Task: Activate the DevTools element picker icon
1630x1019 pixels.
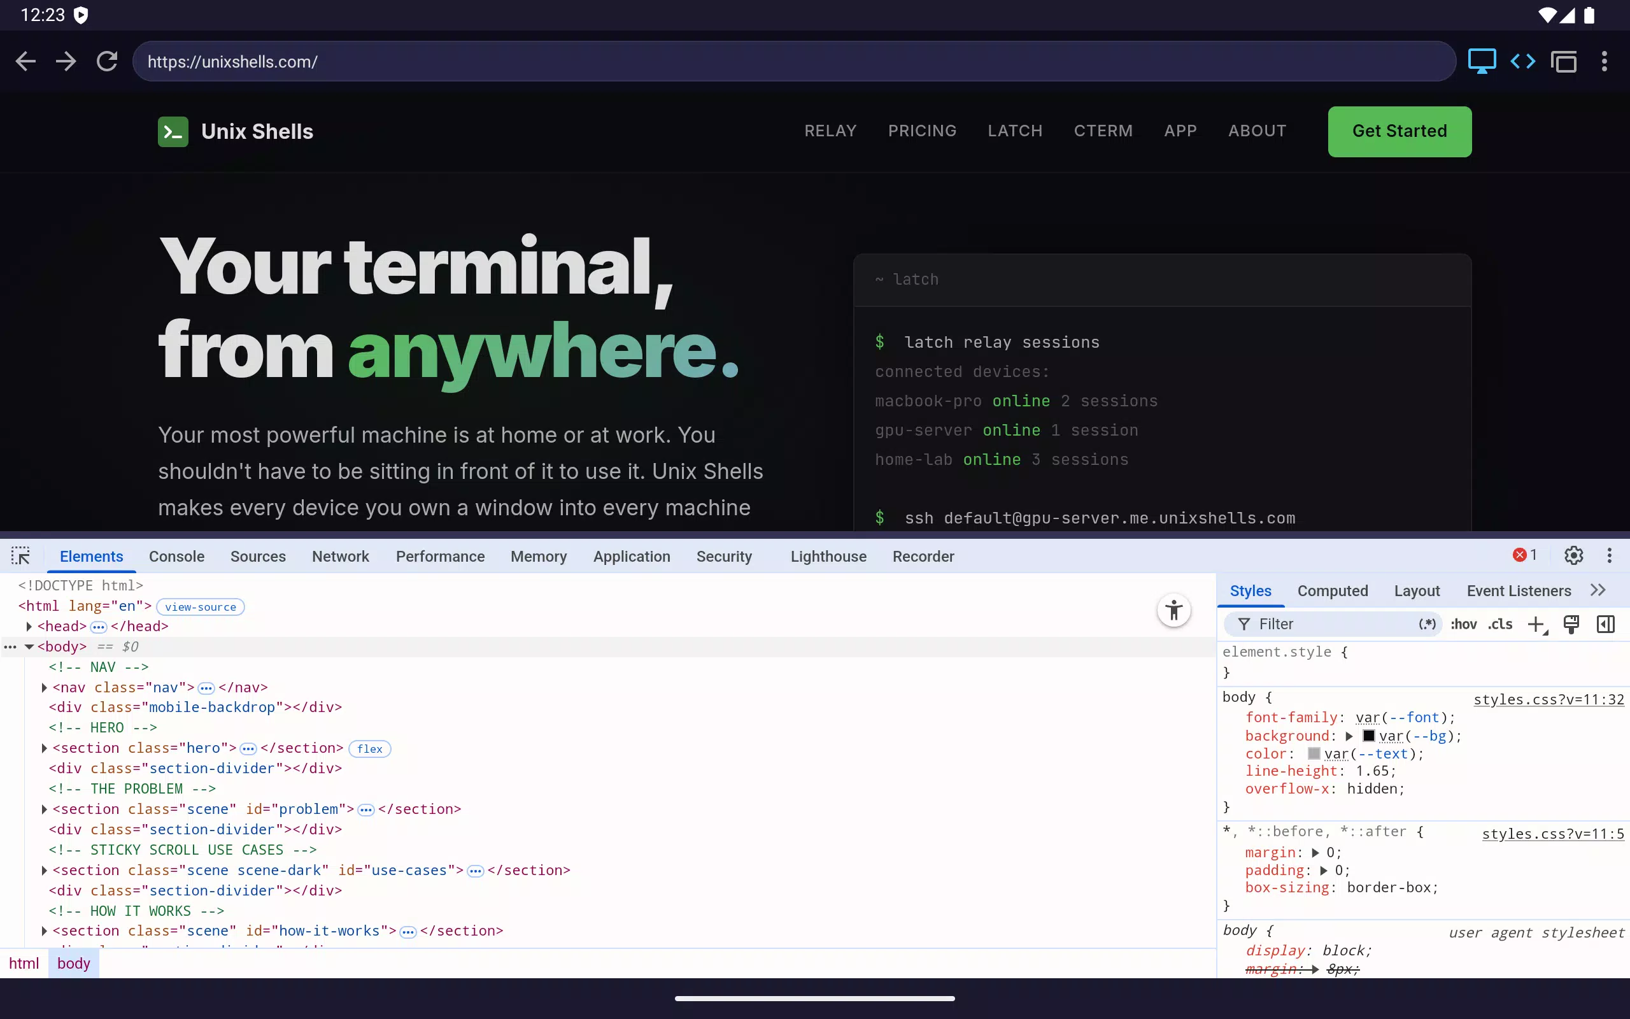Action: 21,556
